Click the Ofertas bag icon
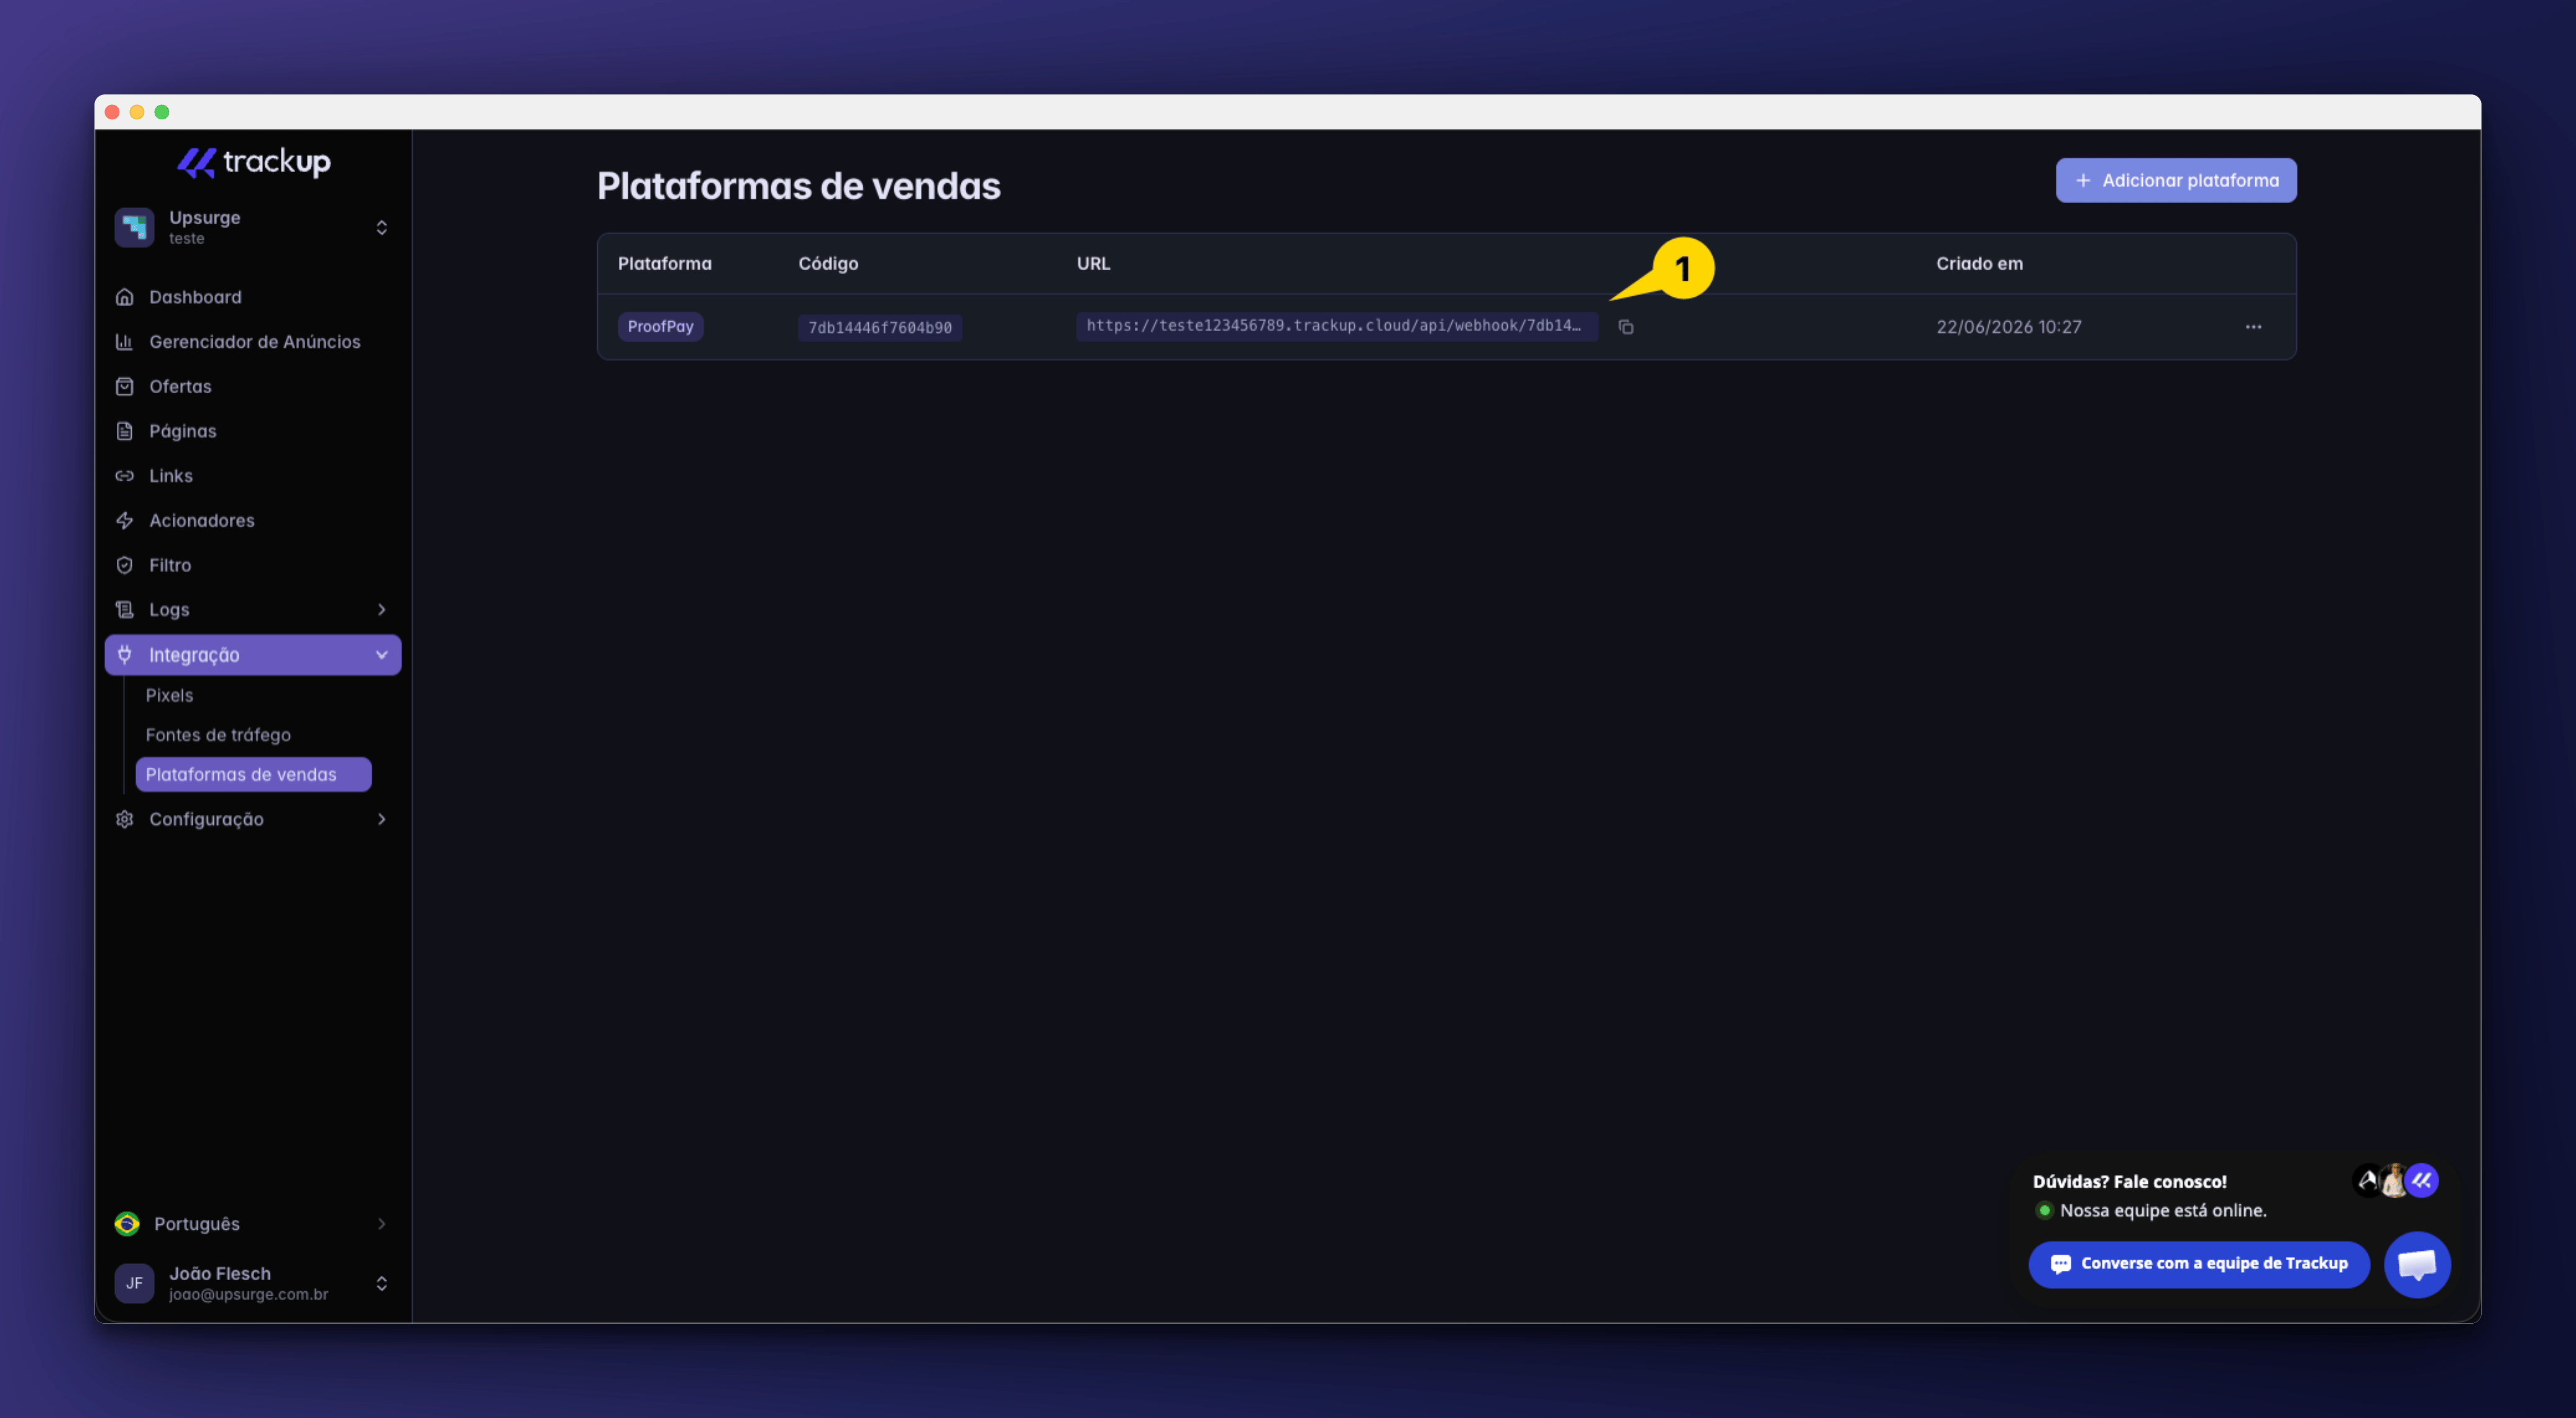 click(x=125, y=387)
